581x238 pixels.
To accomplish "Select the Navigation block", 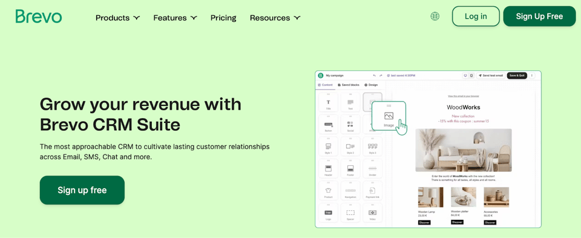I will tap(350, 191).
